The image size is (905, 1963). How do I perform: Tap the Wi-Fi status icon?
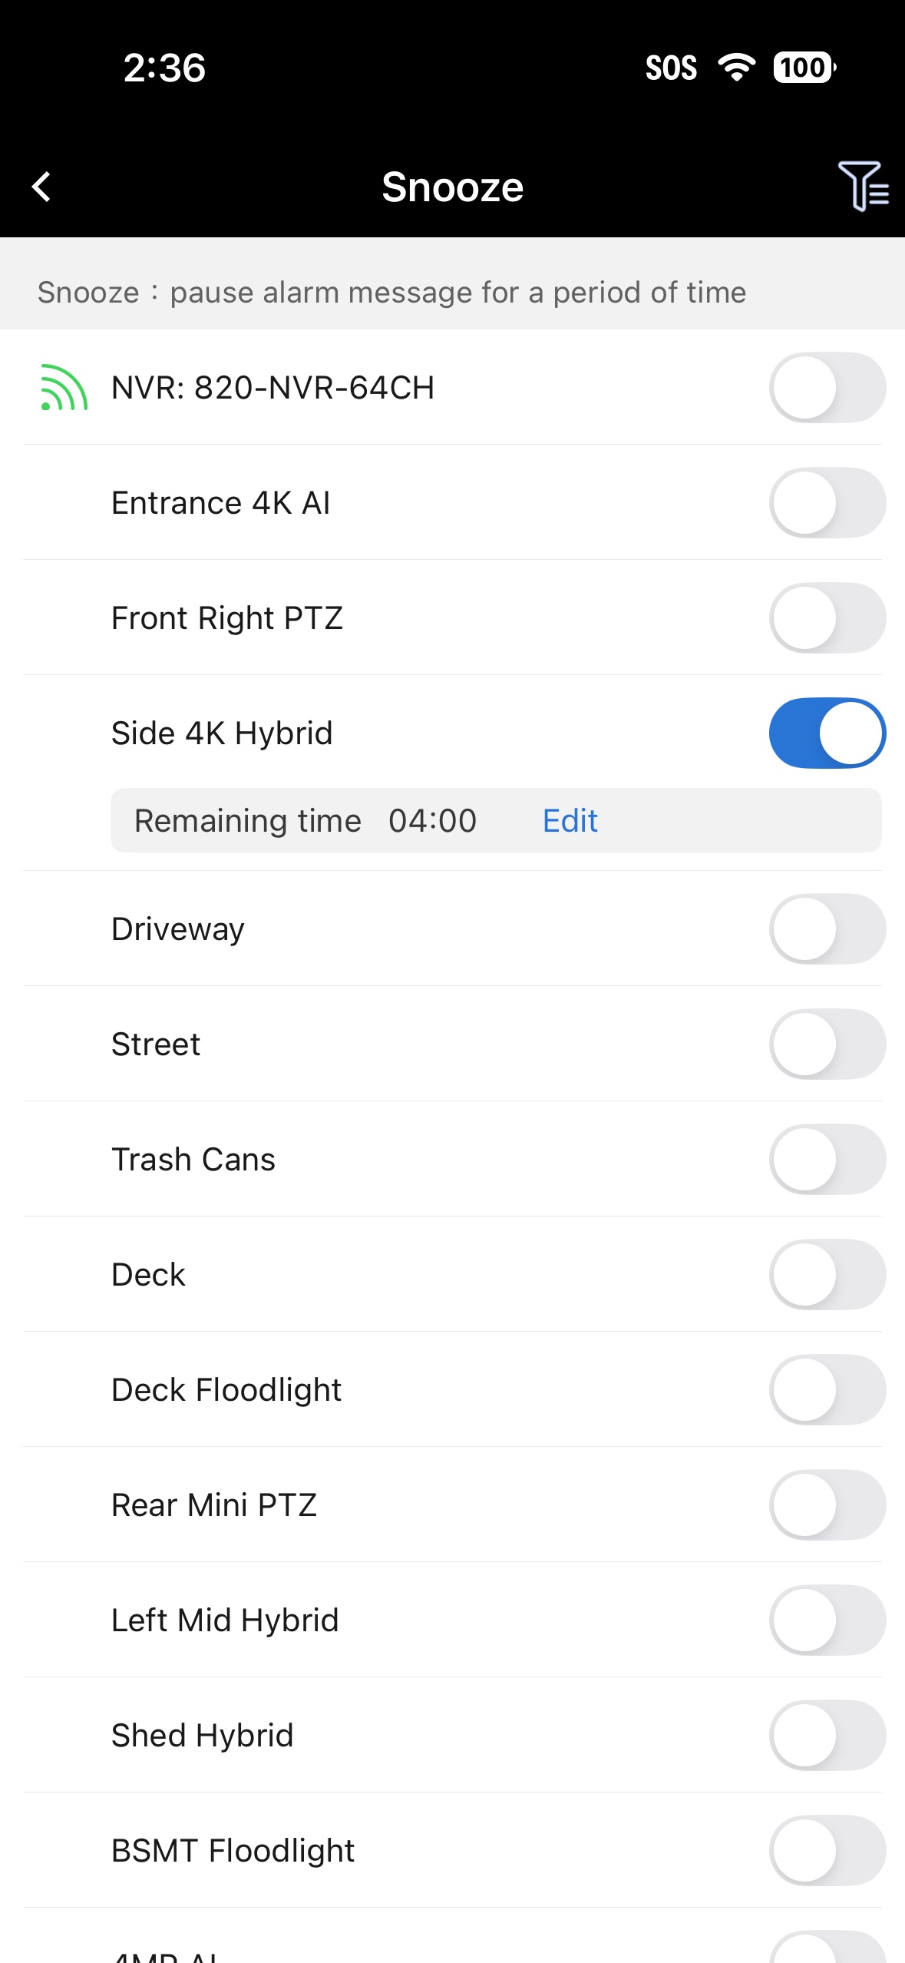(x=737, y=68)
